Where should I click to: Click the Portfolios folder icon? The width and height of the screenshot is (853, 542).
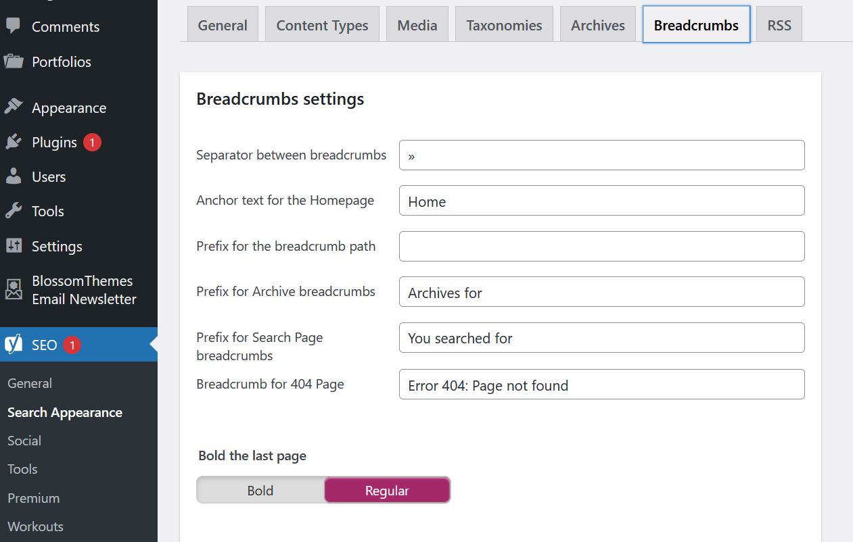pyautogui.click(x=14, y=61)
